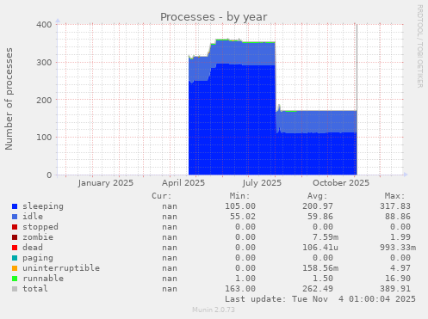Click idle average value 59.86

320,217
